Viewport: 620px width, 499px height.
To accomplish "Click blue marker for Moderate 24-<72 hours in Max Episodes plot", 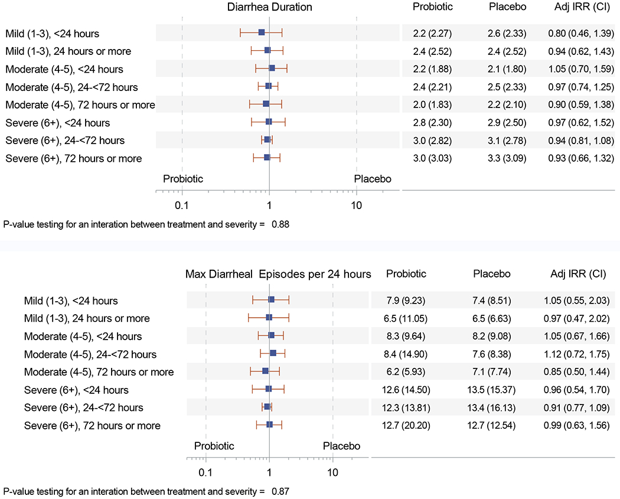I will click(x=273, y=353).
